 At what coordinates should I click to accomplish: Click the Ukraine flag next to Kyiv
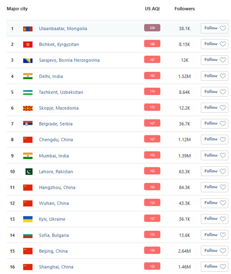[28, 219]
